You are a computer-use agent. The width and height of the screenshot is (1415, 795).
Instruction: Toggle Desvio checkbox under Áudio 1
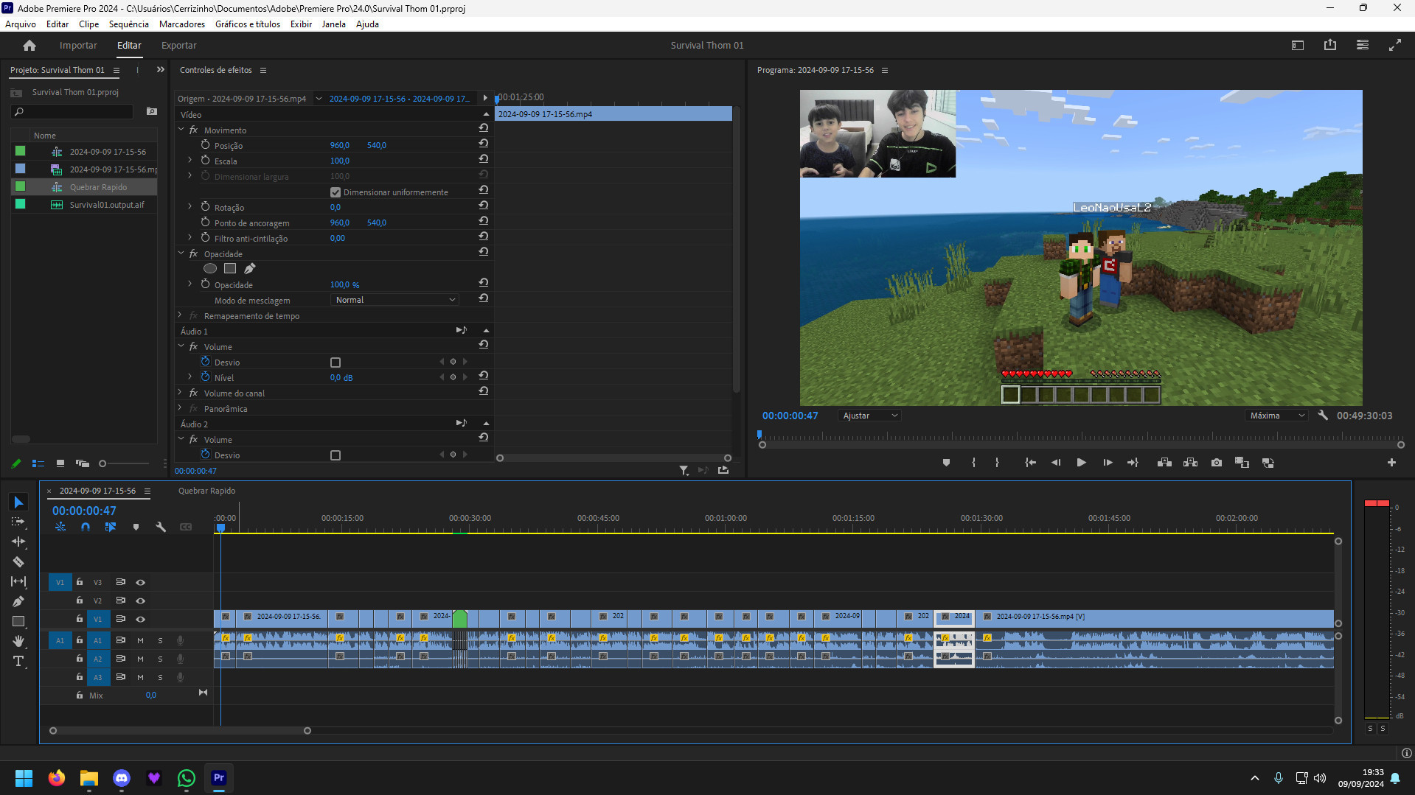336,363
